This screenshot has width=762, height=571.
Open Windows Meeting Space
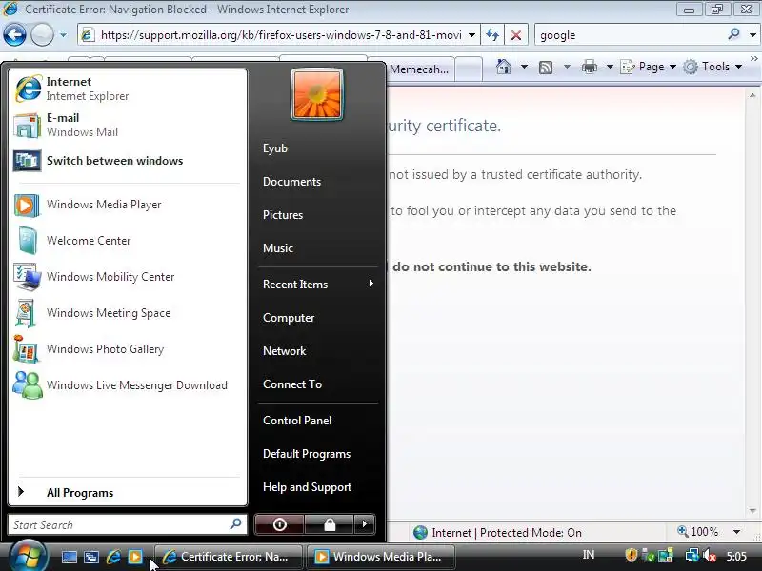click(x=128, y=313)
